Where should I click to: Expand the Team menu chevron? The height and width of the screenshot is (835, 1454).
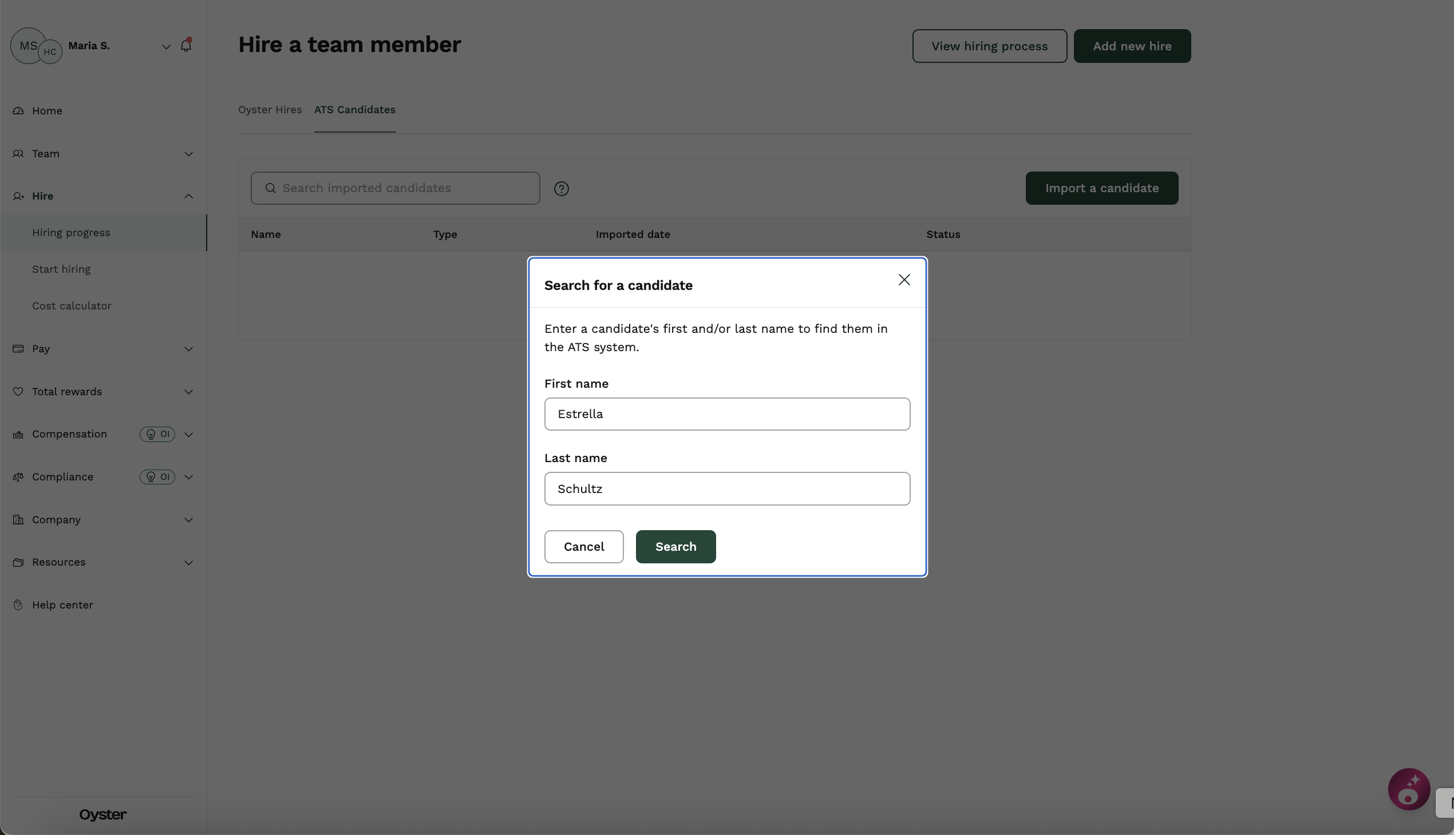point(188,154)
